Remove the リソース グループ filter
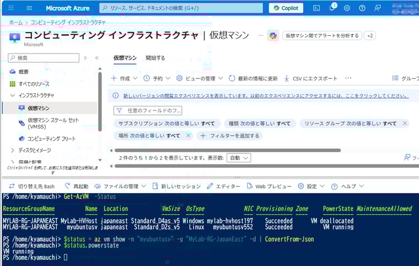Image resolution: width=419 pixels, height=266 pixels. (x=405, y=124)
